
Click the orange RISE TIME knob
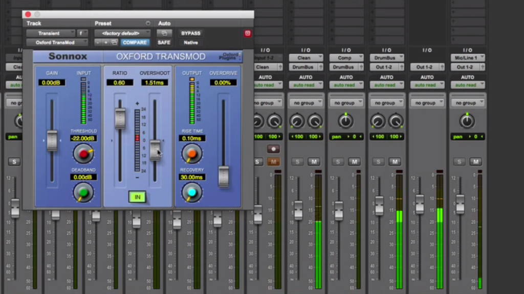(191, 153)
